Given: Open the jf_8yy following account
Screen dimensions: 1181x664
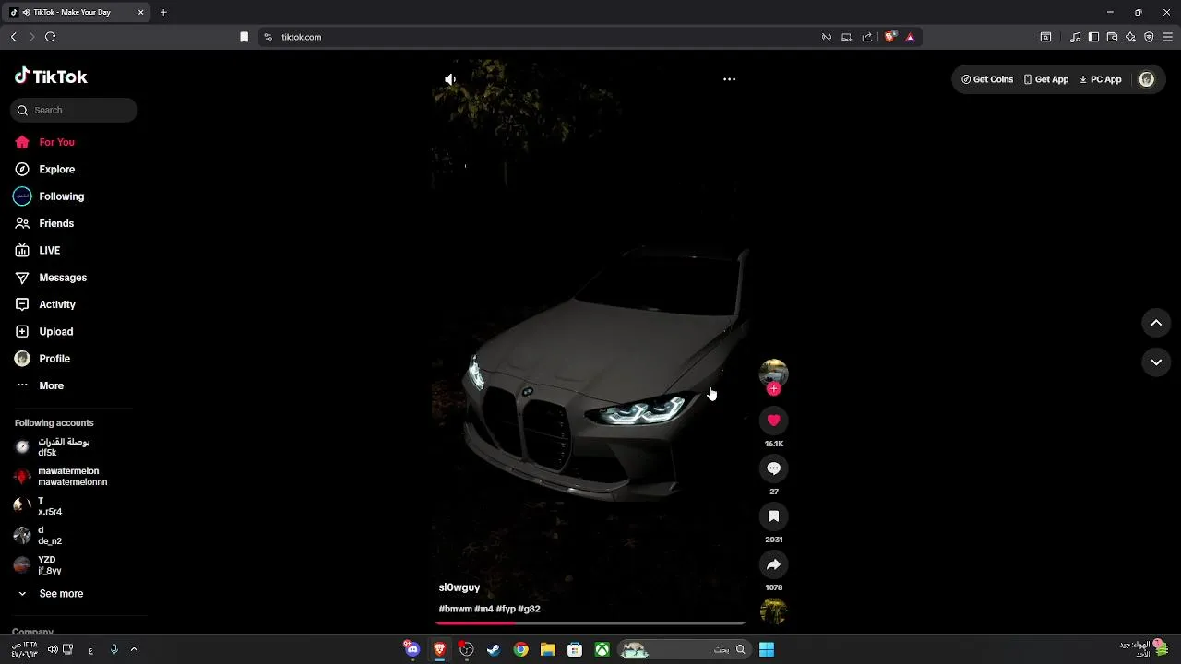Looking at the screenshot, I should (x=39, y=565).
